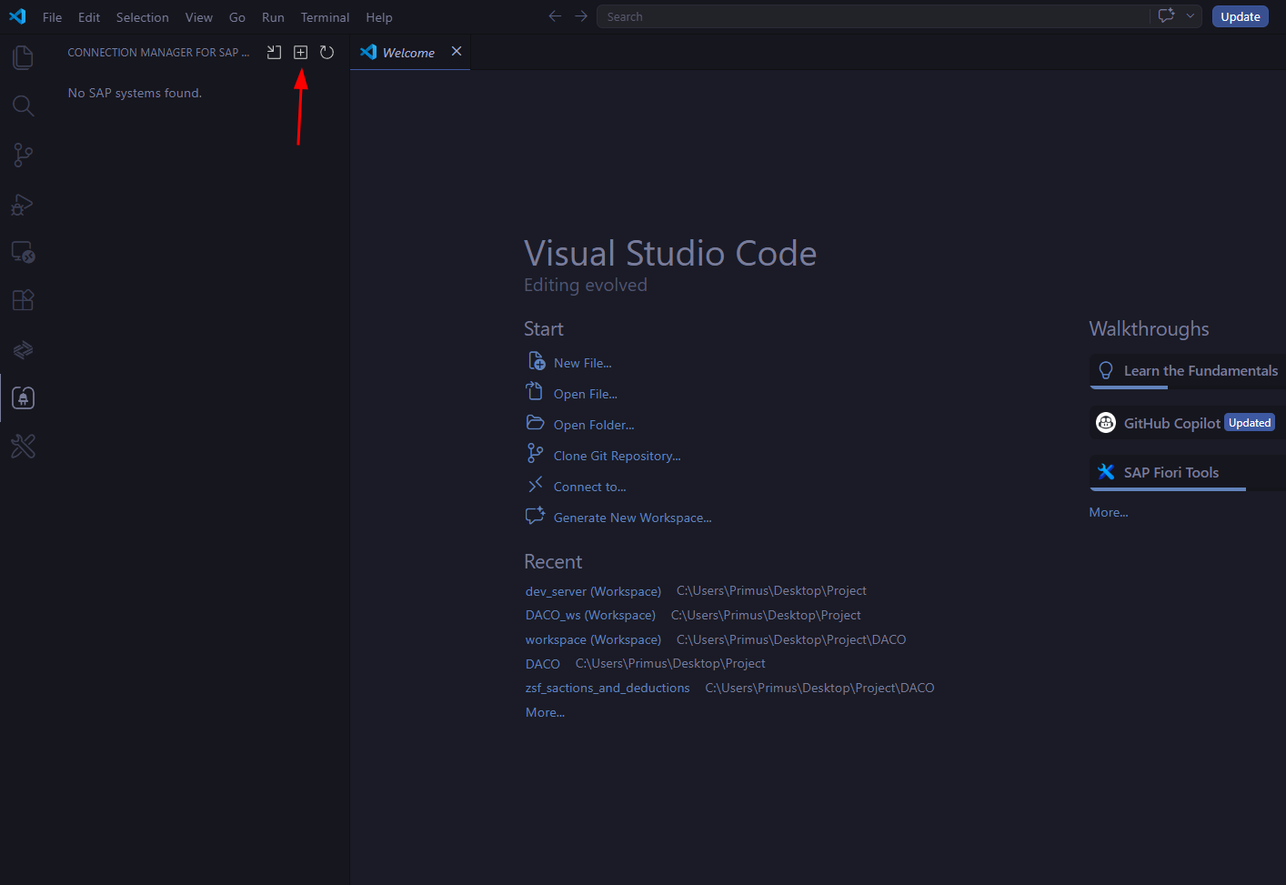Click the import icon in Connection Manager header

274,53
